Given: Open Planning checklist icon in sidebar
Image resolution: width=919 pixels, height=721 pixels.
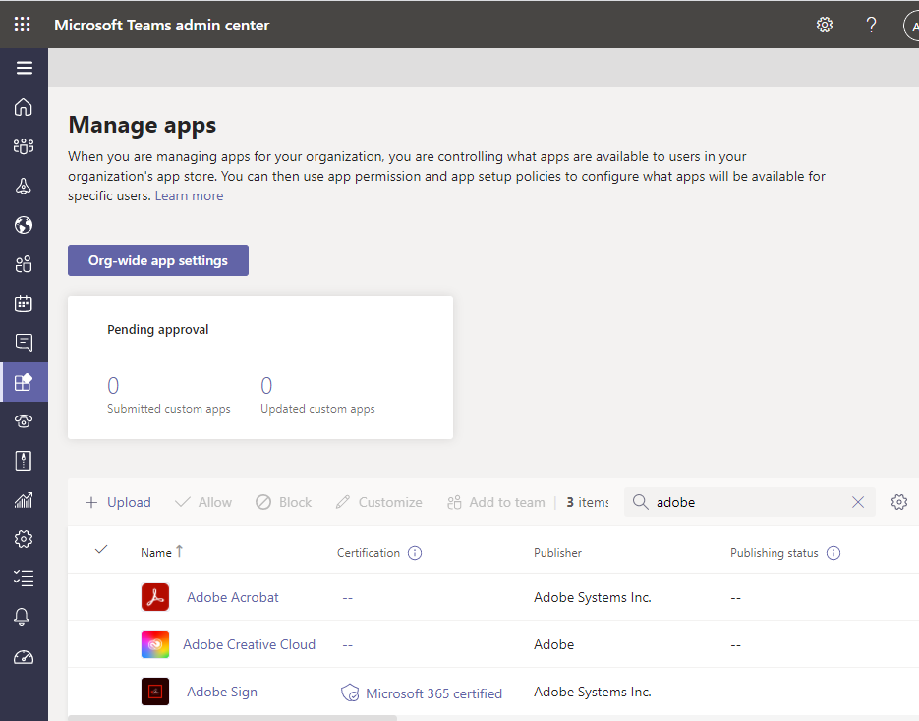Looking at the screenshot, I should point(24,579).
